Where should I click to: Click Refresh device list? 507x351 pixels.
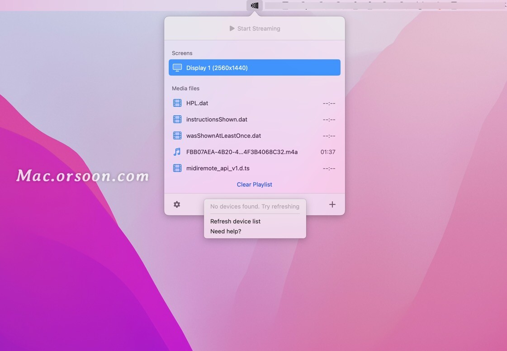coord(235,221)
